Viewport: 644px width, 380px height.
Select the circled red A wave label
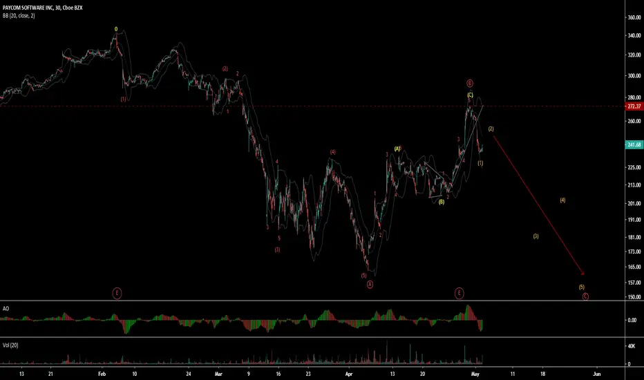[x=370, y=285]
